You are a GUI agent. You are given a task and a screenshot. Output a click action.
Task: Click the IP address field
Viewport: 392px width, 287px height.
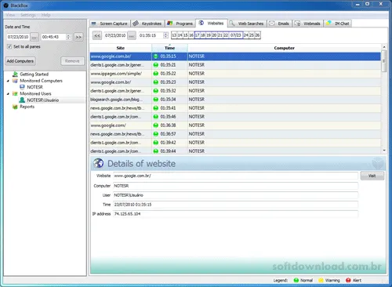[235, 214]
